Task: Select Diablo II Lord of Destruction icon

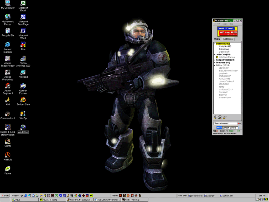Action: (8, 130)
